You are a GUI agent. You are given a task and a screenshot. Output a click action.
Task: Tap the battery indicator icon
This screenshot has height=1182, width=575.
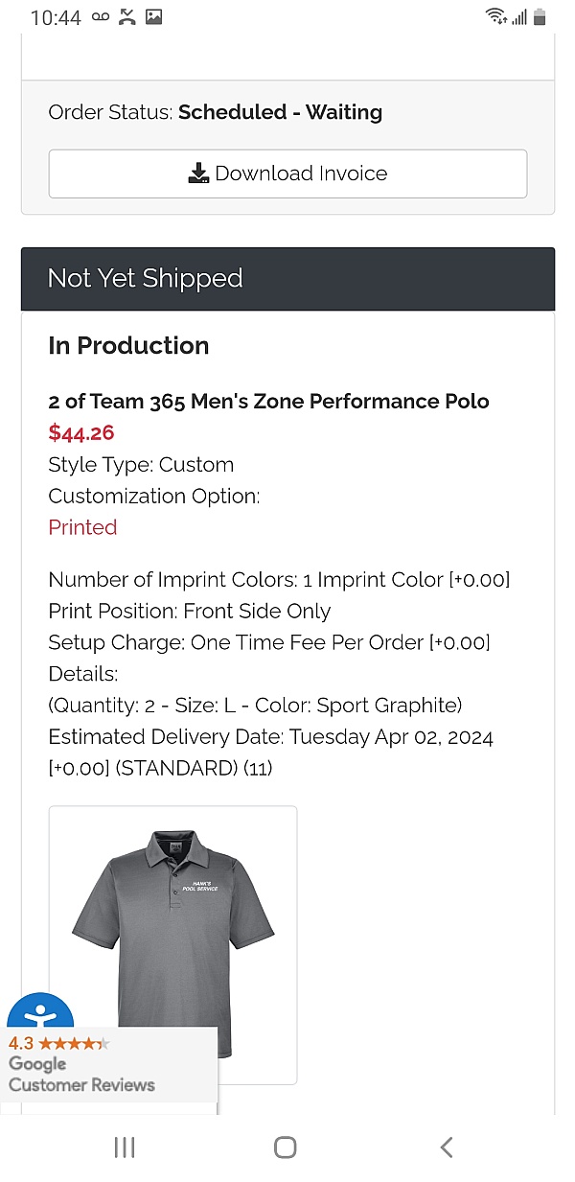(540, 16)
